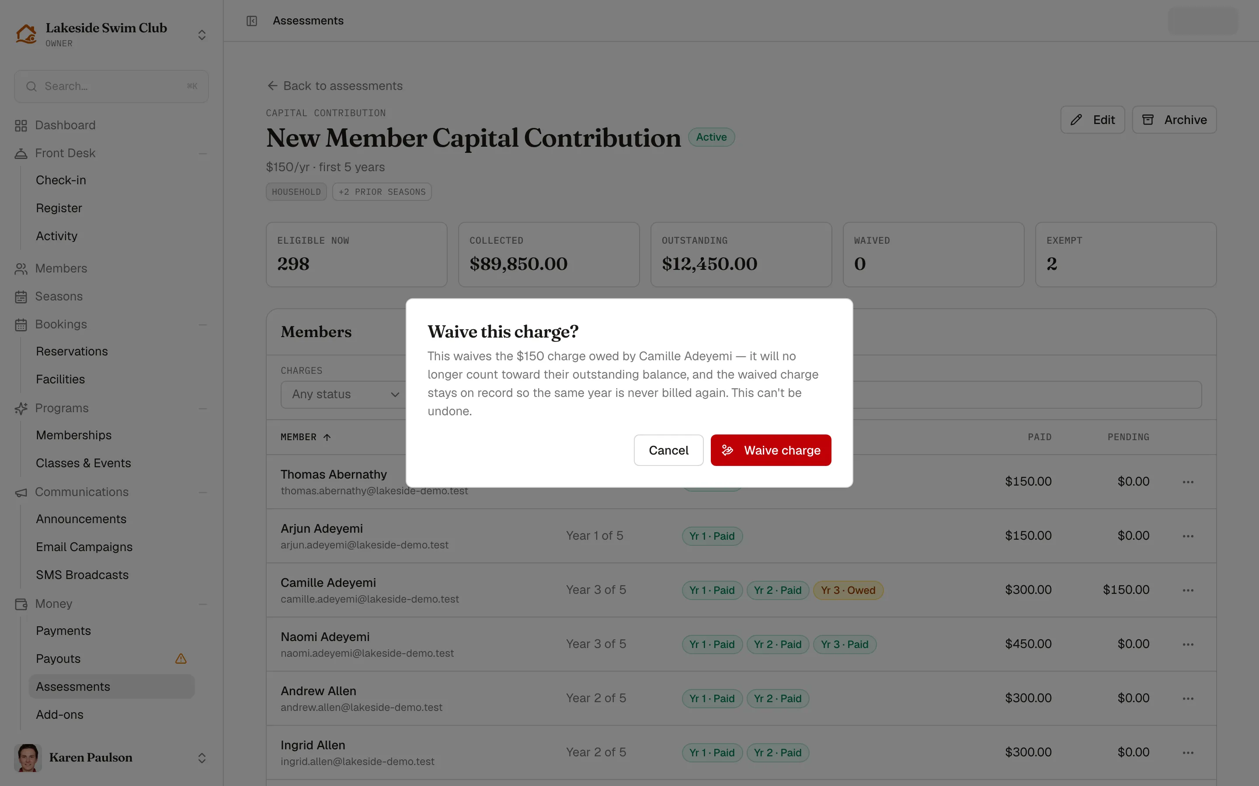Open the Payments page
Viewport: 1259px width, 786px height.
tap(63, 631)
